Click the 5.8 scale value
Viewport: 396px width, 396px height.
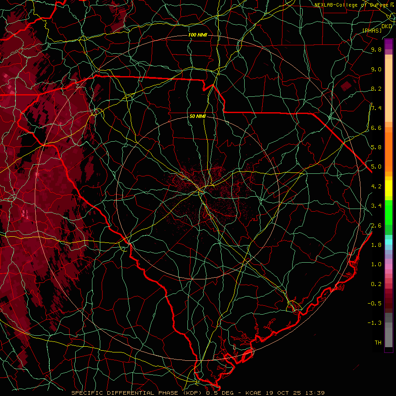click(376, 147)
